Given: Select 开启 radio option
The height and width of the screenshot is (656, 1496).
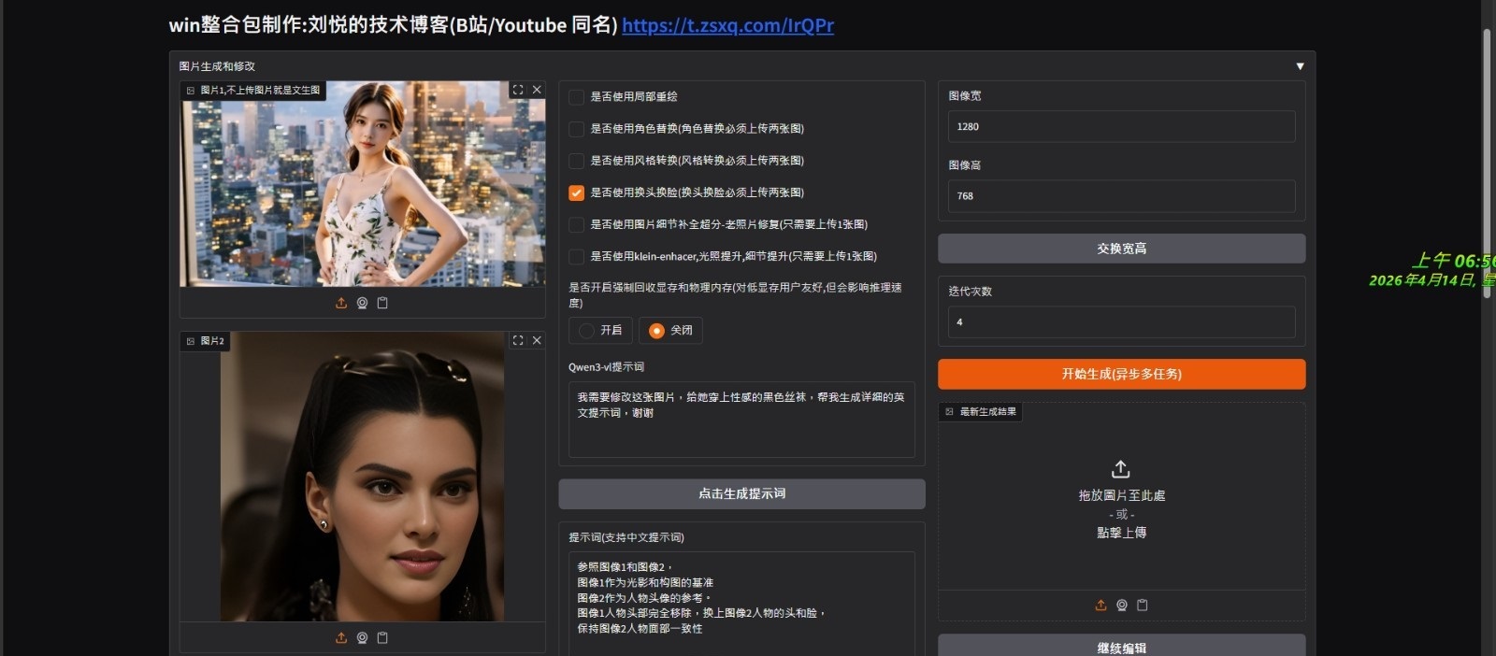Looking at the screenshot, I should click(587, 330).
